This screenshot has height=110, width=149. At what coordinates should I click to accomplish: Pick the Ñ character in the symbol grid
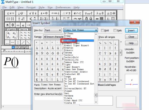[42, 54]
